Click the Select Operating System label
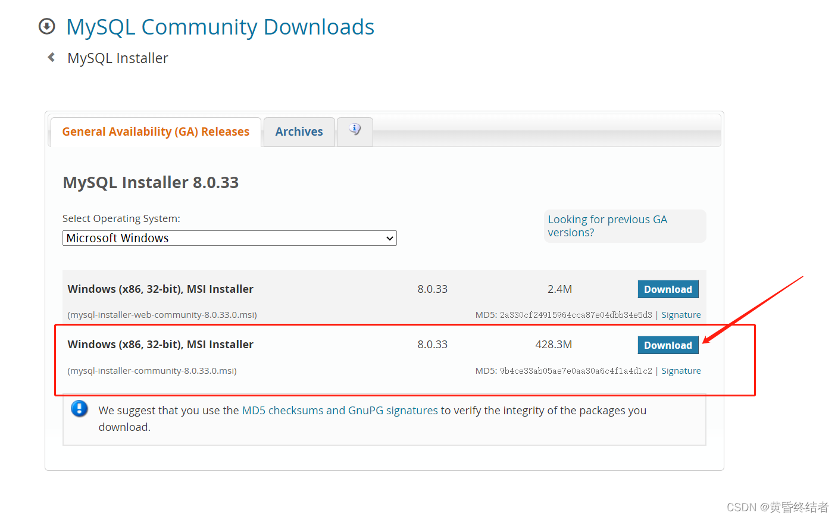This screenshot has height=519, width=838. coord(121,218)
